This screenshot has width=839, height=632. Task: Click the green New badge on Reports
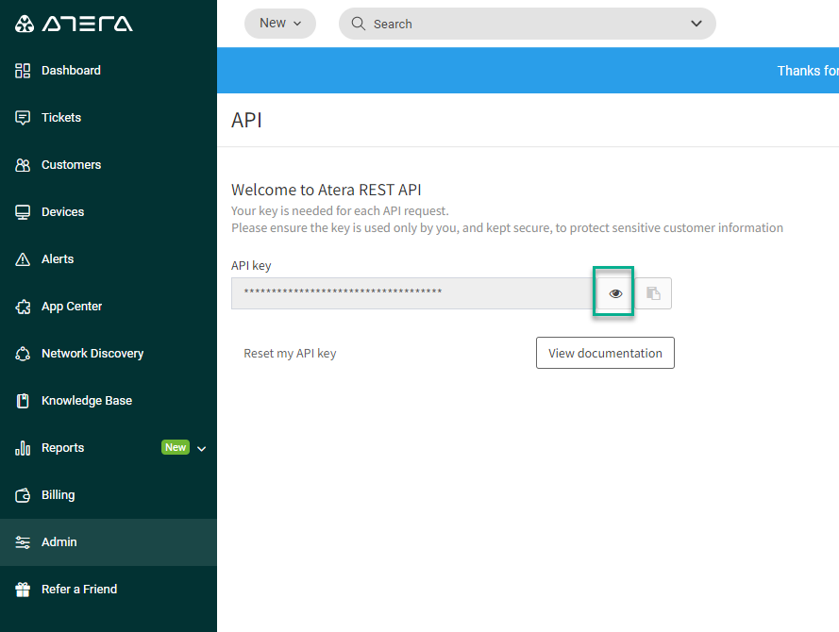(x=176, y=447)
